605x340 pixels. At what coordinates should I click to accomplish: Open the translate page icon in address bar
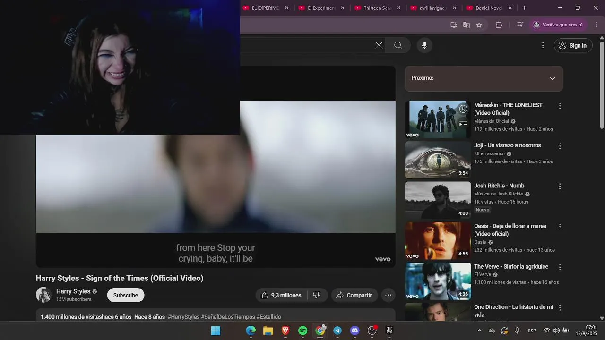point(467,25)
